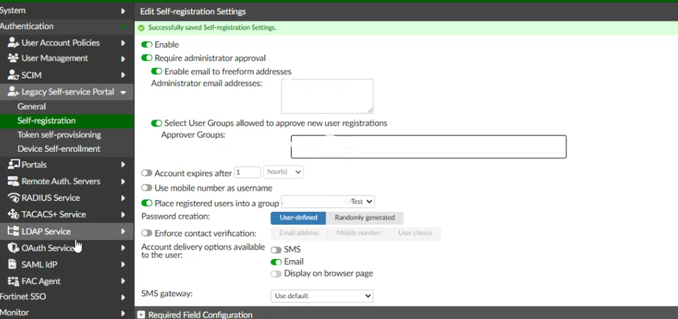Click the Approver Groups field
This screenshot has height=319, width=678.
tap(428, 146)
